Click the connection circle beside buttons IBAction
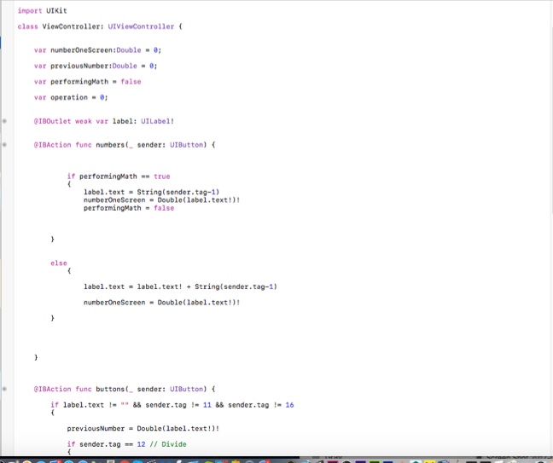Image resolution: width=553 pixels, height=463 pixels. tap(5, 389)
